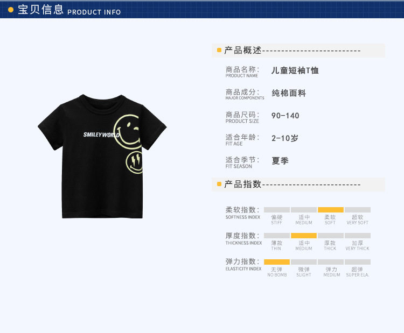Select the highlighted MEDIUM thickness bar
Image resolution: width=404 pixels, height=333 pixels.
coord(304,236)
